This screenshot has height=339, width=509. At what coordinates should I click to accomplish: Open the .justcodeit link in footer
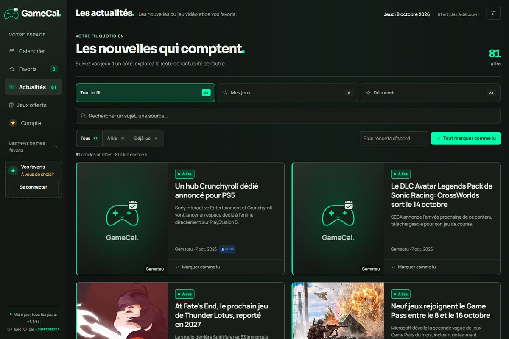(48, 329)
